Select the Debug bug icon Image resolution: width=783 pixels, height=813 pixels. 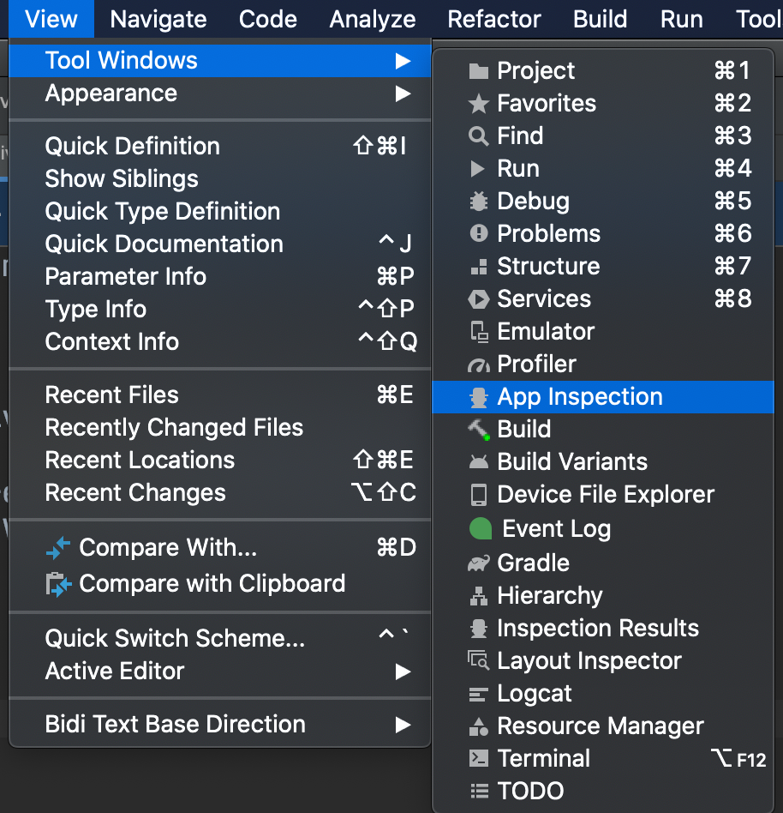(x=479, y=202)
